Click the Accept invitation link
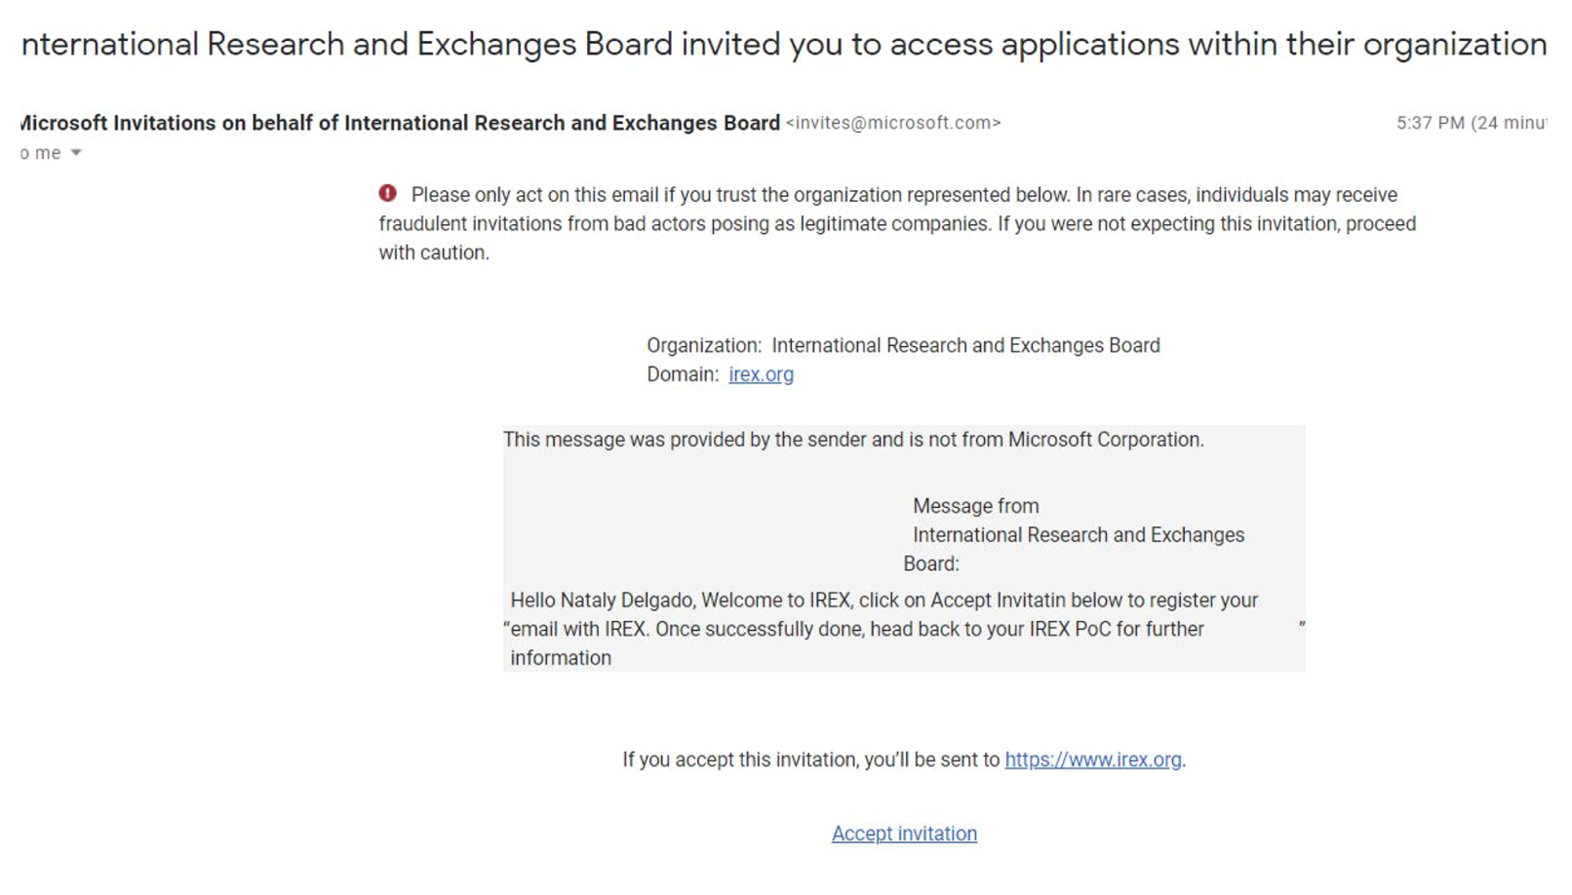The width and height of the screenshot is (1572, 895). click(x=904, y=834)
